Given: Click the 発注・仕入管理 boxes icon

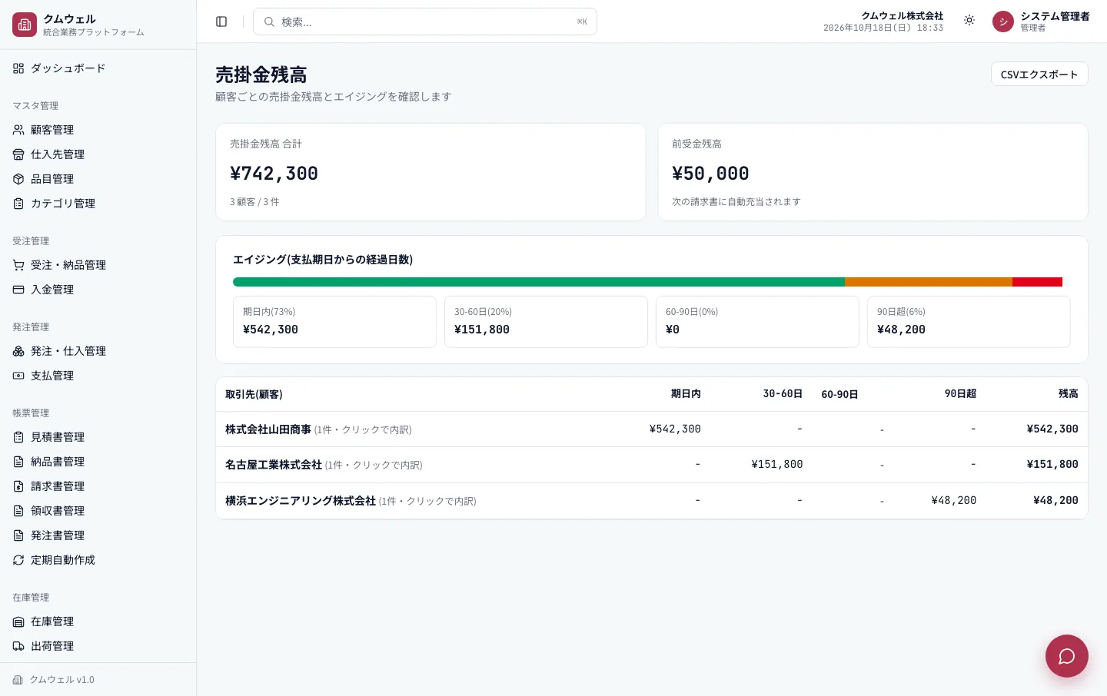Looking at the screenshot, I should tap(18, 351).
